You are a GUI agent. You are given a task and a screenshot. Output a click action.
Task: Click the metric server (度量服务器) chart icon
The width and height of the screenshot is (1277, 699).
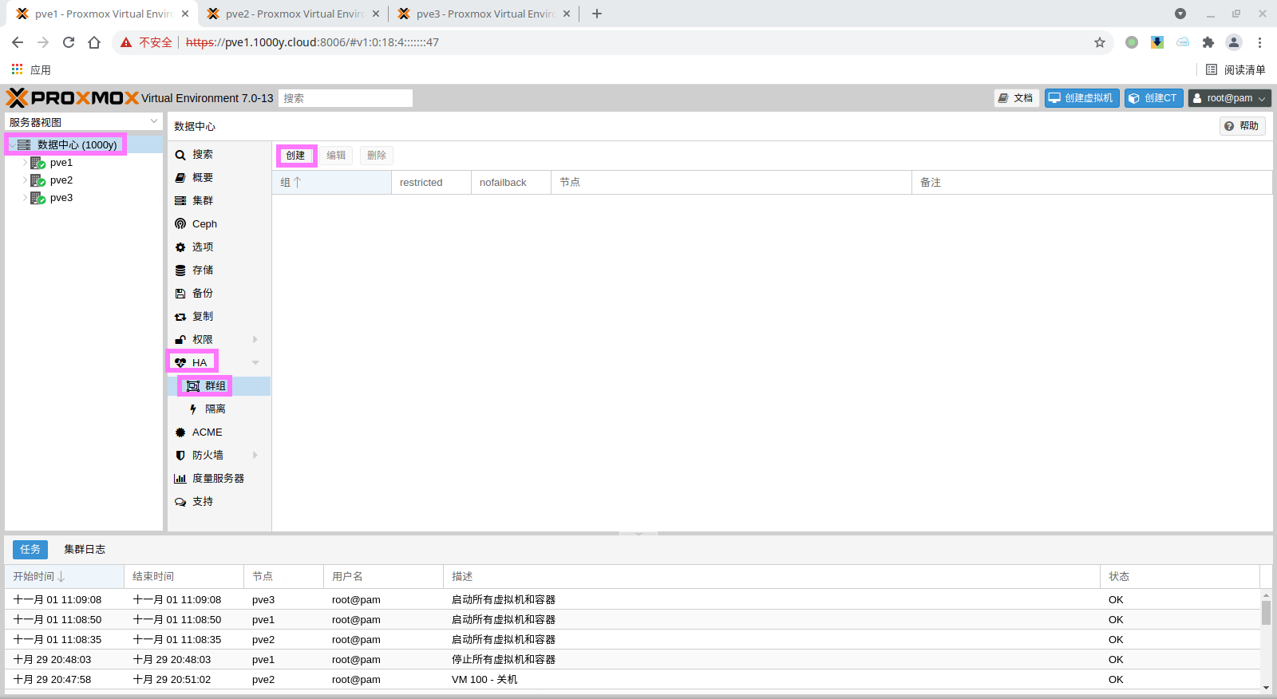(180, 479)
